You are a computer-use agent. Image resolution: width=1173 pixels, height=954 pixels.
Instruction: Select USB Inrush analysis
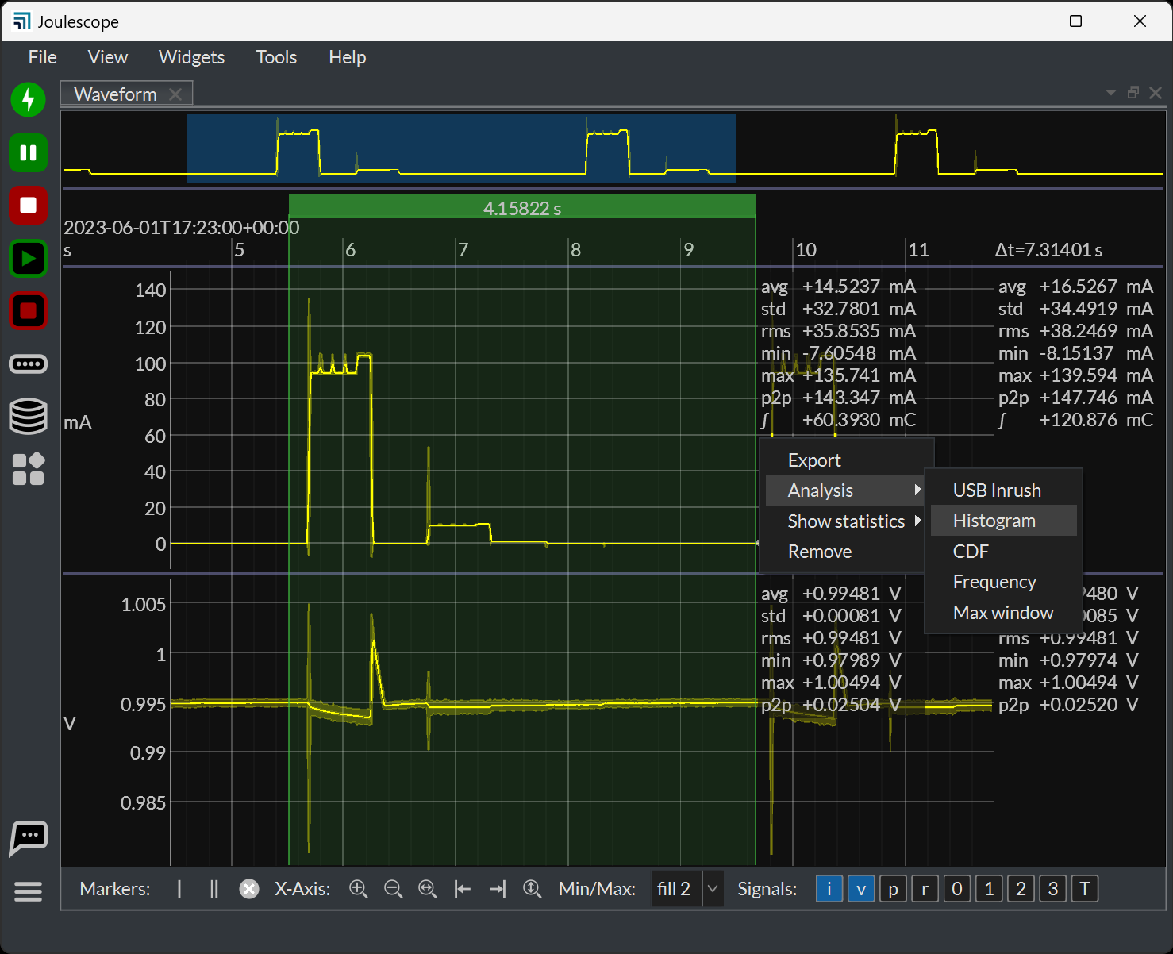(1004, 490)
